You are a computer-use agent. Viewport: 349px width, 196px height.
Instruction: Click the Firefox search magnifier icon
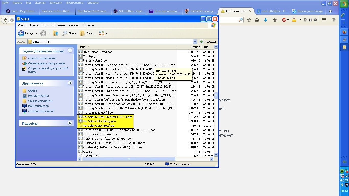point(241,20)
